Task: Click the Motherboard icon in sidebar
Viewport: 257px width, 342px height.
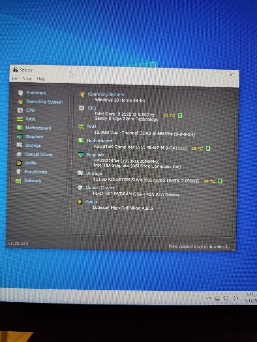Action: pyautogui.click(x=20, y=128)
